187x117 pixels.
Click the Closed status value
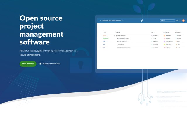pos(155,38)
